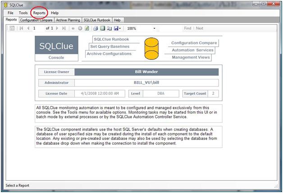
Task: Click the export save disk icon
Action: [116, 28]
